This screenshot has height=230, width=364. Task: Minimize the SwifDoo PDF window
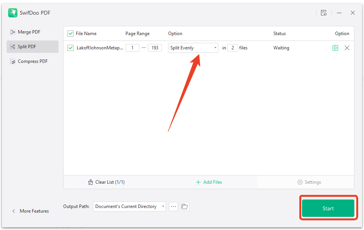coord(339,13)
